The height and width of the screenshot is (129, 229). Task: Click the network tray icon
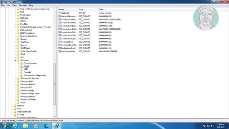point(208,126)
